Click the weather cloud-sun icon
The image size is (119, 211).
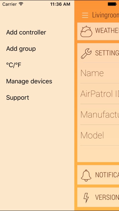[x=86, y=31]
